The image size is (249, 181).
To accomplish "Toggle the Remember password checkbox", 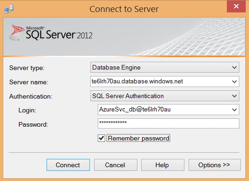I will click(101, 138).
